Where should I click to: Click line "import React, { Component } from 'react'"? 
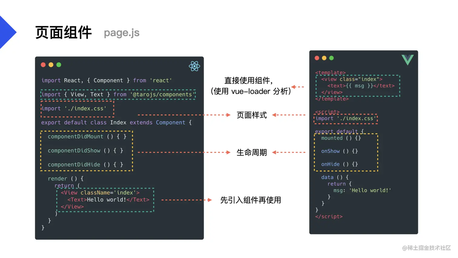(x=107, y=80)
